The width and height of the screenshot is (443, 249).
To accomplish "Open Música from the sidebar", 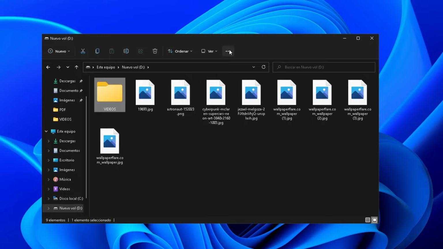I will click(x=65, y=179).
